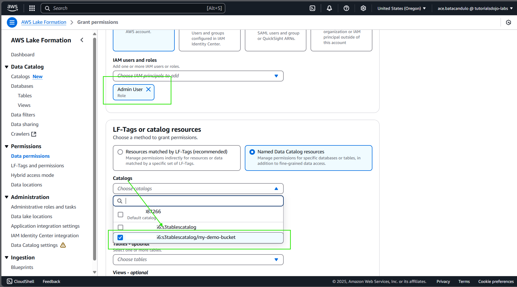Image resolution: width=517 pixels, height=287 pixels.
Task: Open Data sharing in sidebar
Action: [x=25, y=124]
